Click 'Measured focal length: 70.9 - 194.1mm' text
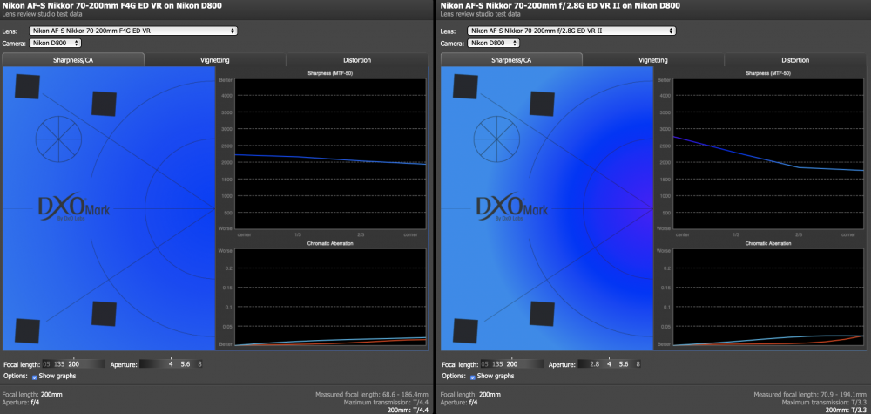 (x=810, y=394)
